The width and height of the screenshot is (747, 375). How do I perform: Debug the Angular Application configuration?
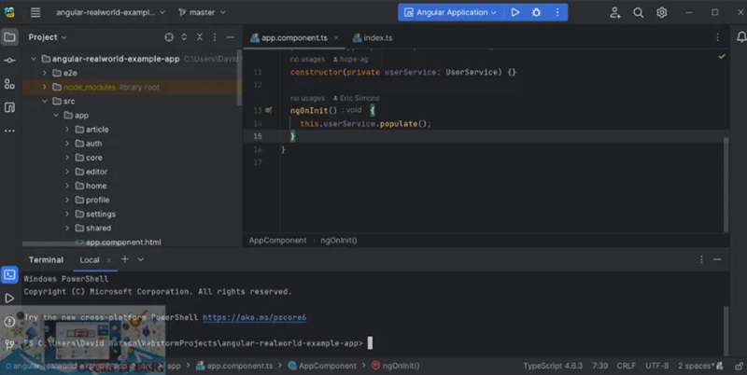coord(536,12)
